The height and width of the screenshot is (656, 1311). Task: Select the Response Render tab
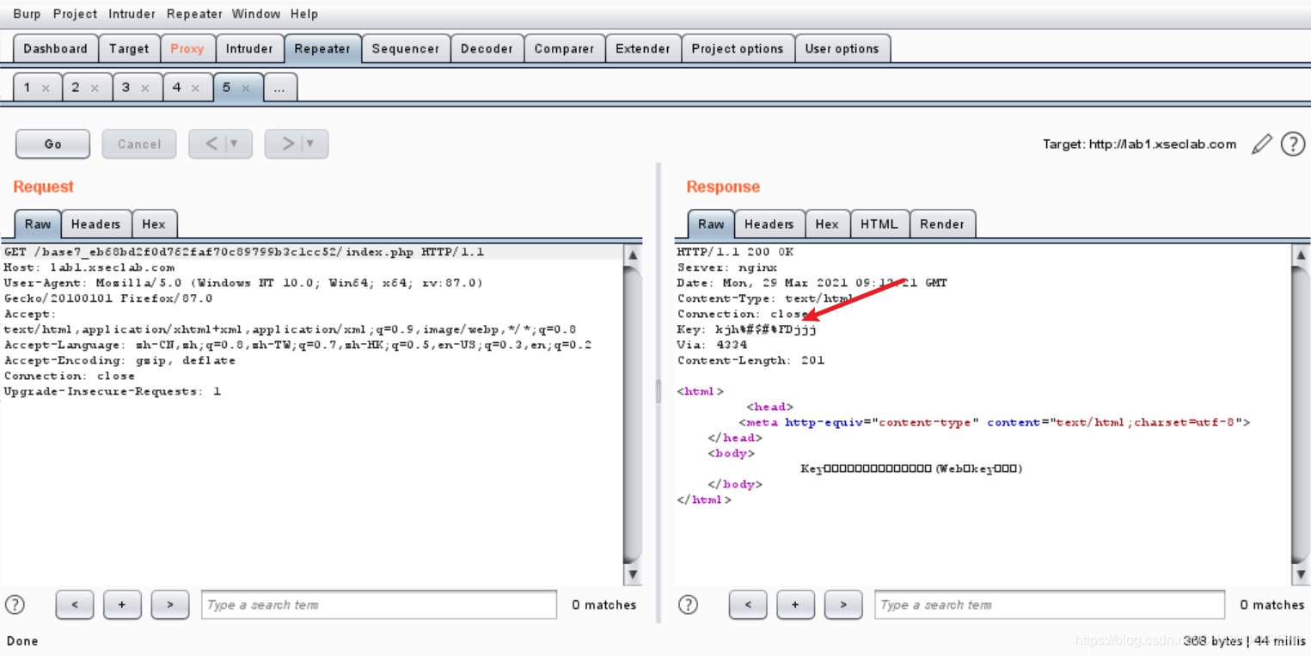pyautogui.click(x=942, y=224)
